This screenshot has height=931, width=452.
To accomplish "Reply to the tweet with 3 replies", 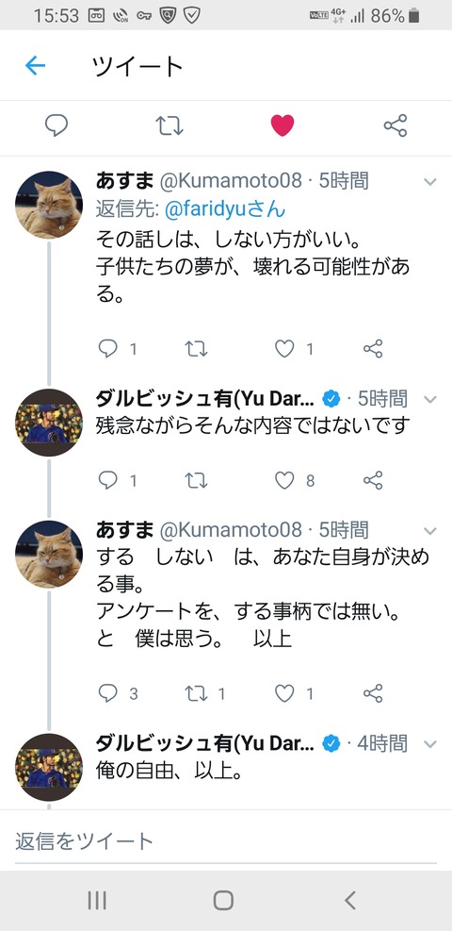I will (x=107, y=693).
